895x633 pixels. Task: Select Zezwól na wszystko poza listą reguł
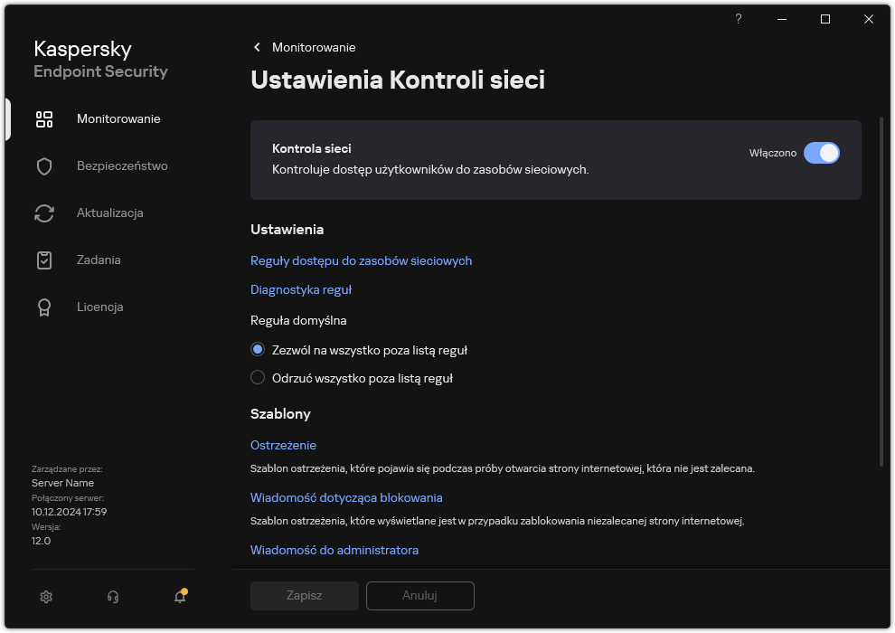(258, 349)
